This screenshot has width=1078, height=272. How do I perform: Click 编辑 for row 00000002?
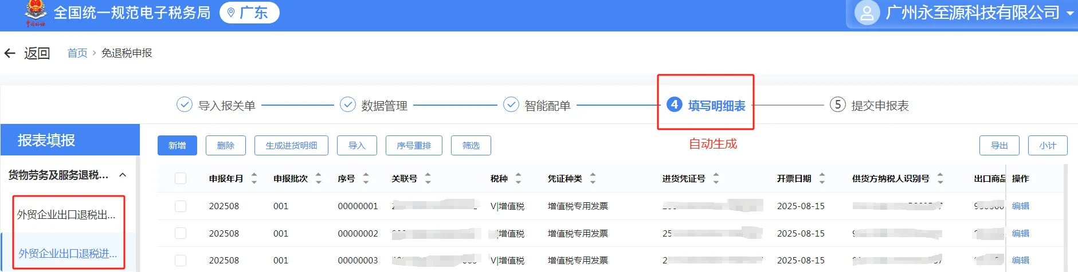pyautogui.click(x=1021, y=233)
